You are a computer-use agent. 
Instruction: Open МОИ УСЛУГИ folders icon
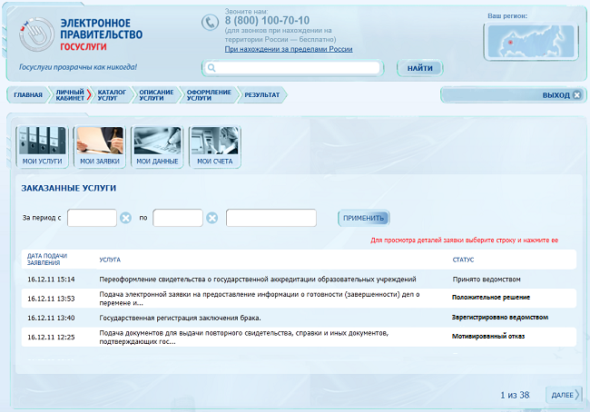pyautogui.click(x=42, y=146)
